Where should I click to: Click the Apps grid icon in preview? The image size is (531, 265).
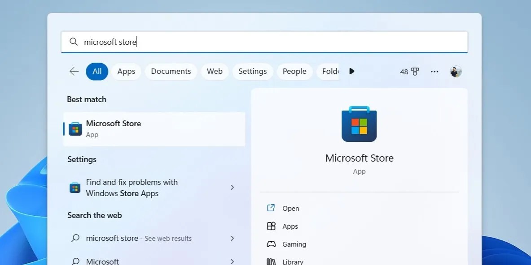pyautogui.click(x=271, y=226)
